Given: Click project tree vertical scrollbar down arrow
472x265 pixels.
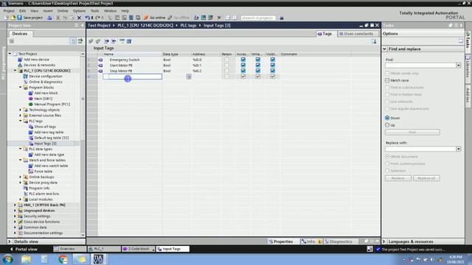Looking at the screenshot, I should coord(83,234).
